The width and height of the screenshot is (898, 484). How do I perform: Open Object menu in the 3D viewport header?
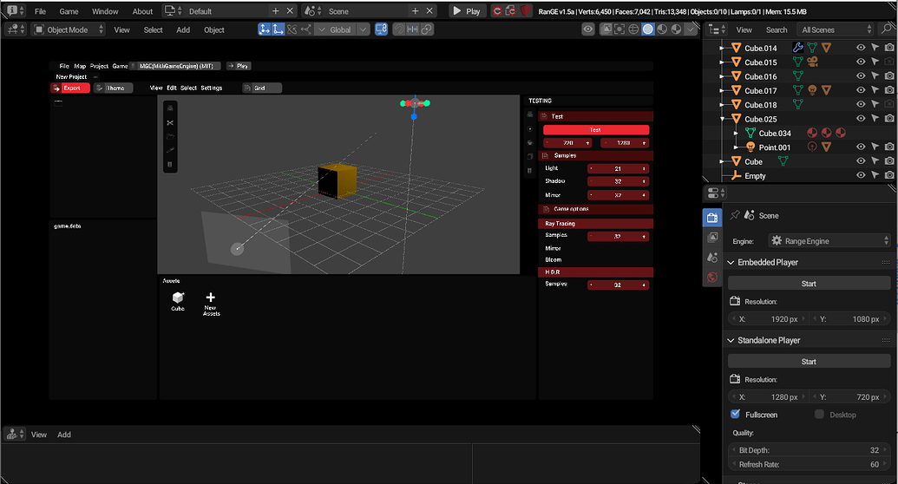click(214, 29)
